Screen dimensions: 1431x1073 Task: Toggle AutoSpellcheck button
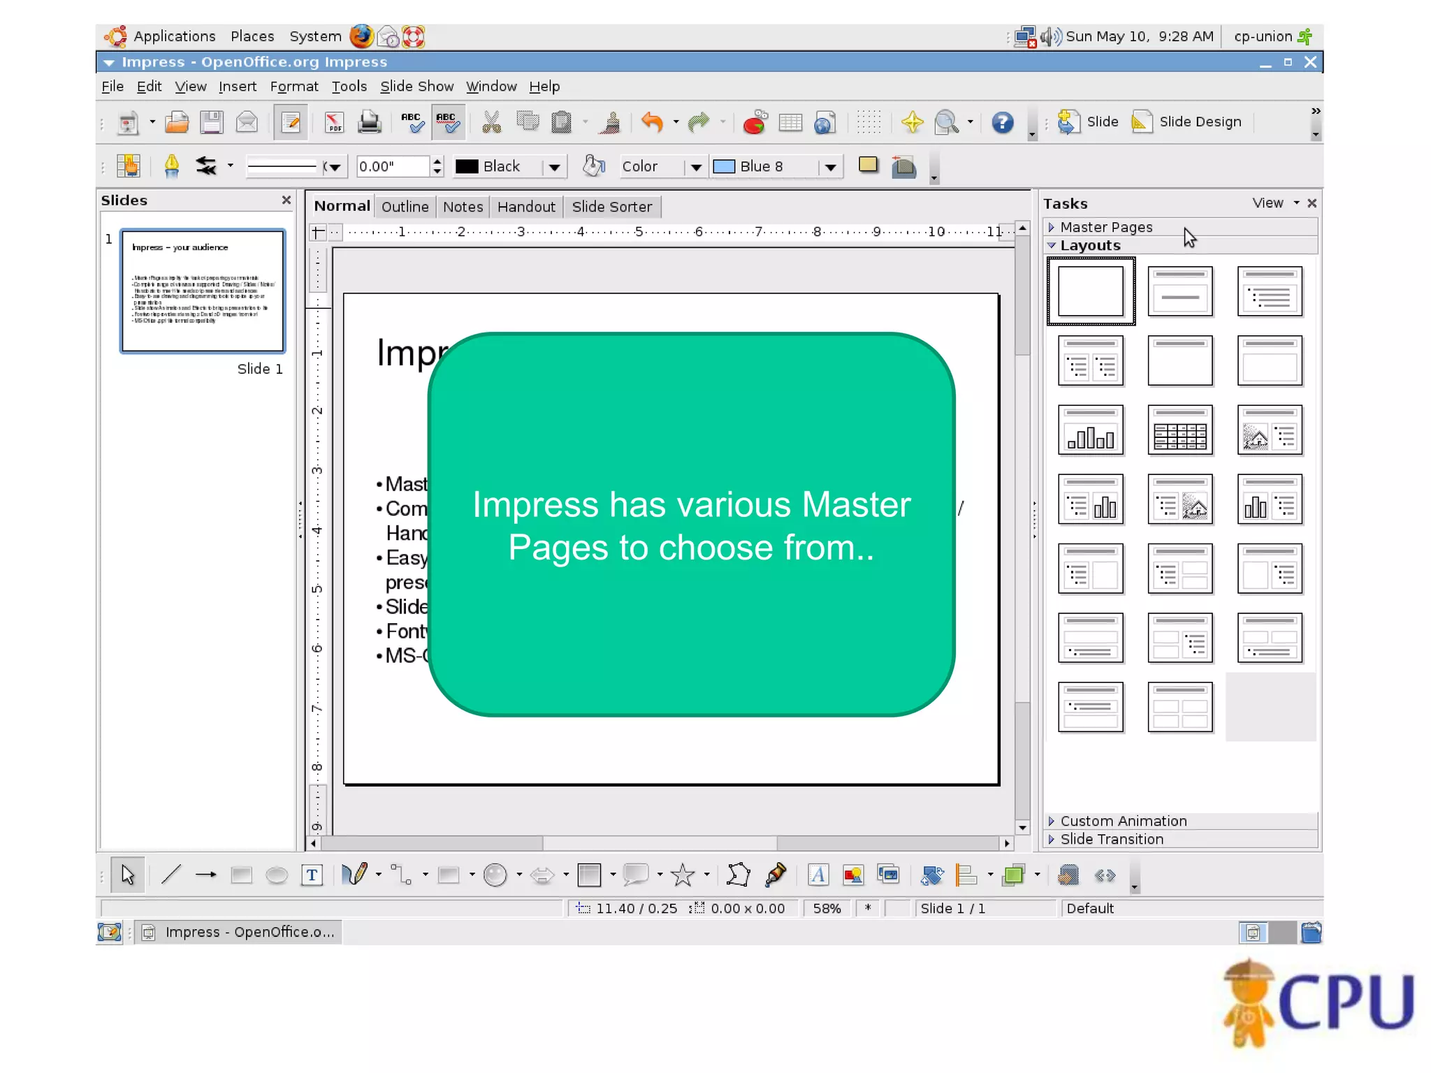[448, 123]
